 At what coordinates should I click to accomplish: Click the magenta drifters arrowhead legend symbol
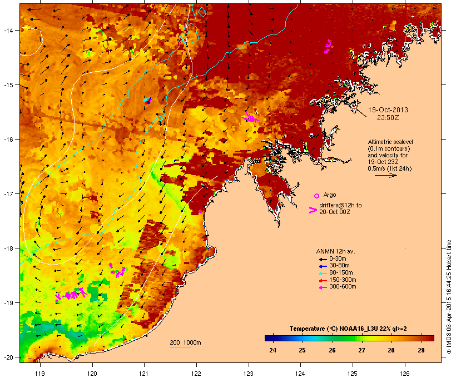313,210
